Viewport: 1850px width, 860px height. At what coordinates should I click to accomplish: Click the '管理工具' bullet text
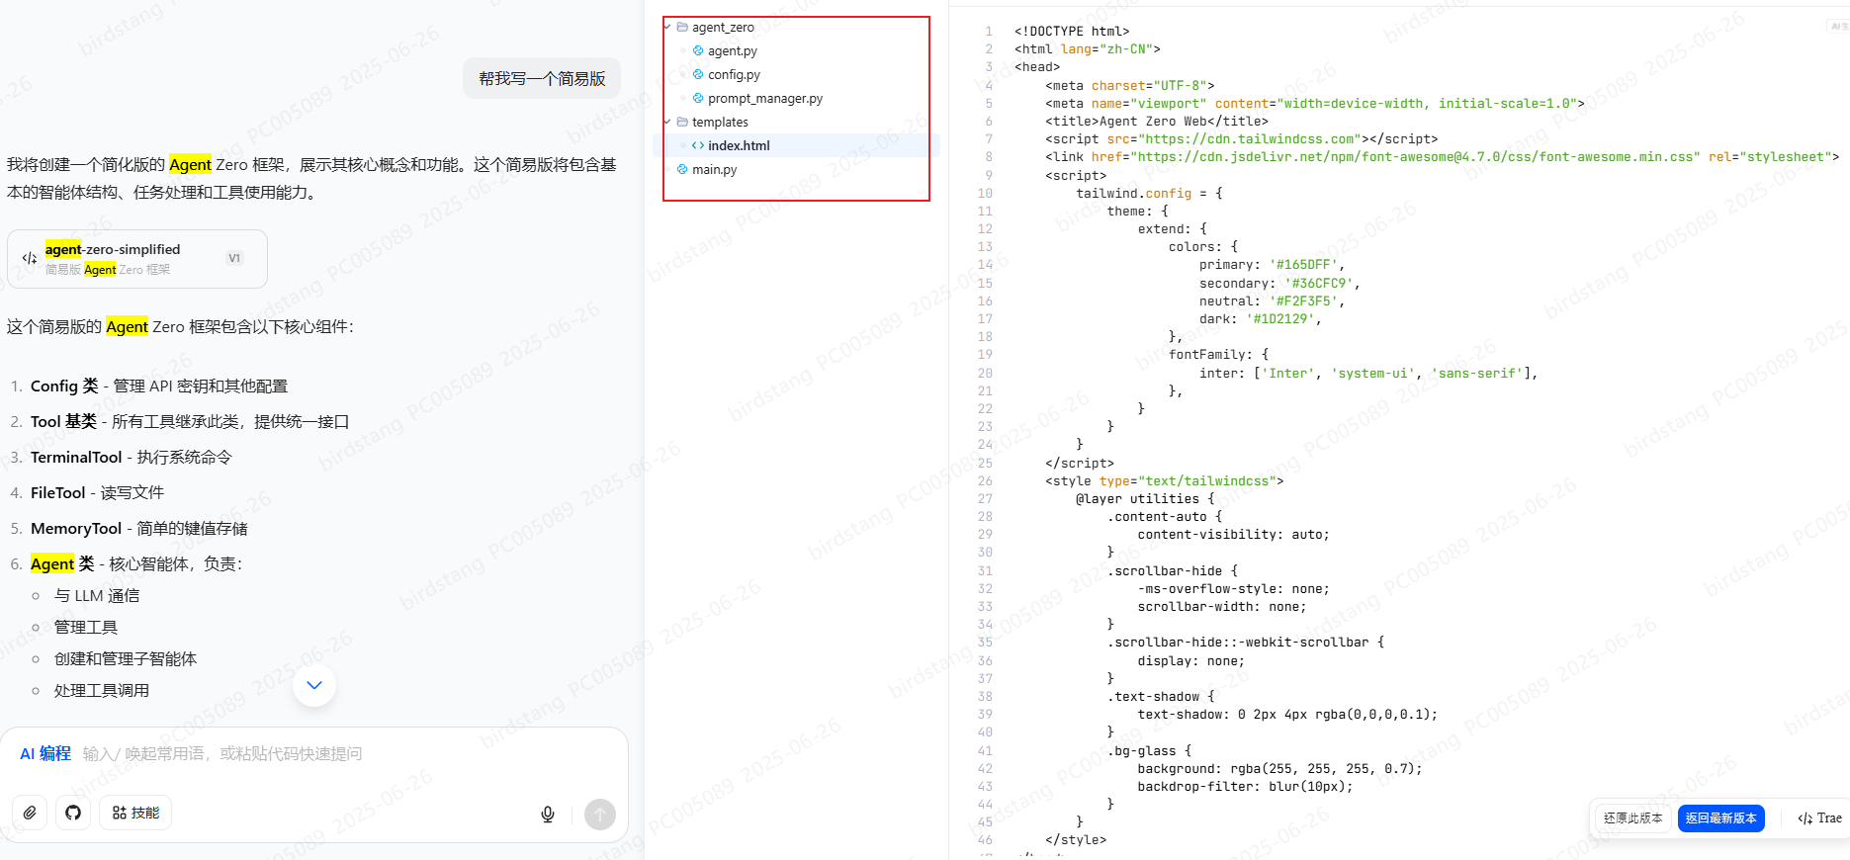86,628
